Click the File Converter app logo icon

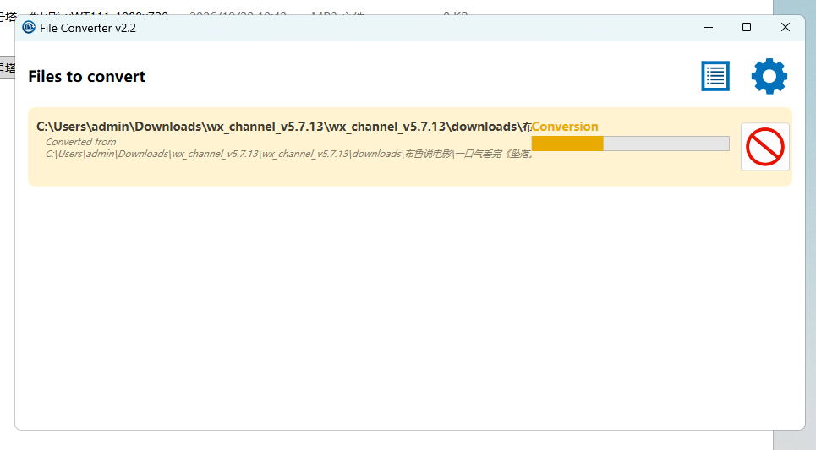[29, 28]
